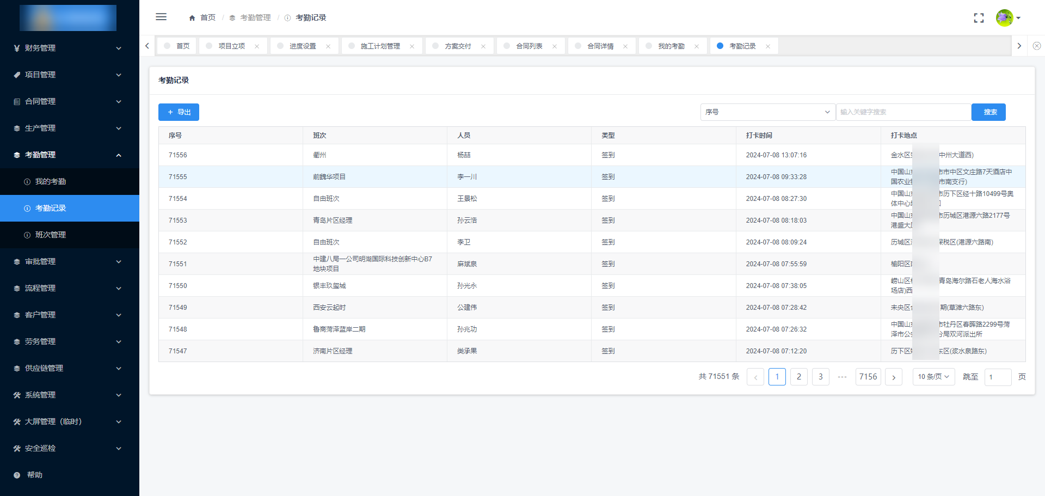Click the close-all-tabs circle icon
This screenshot has width=1045, height=496.
coord(1037,46)
